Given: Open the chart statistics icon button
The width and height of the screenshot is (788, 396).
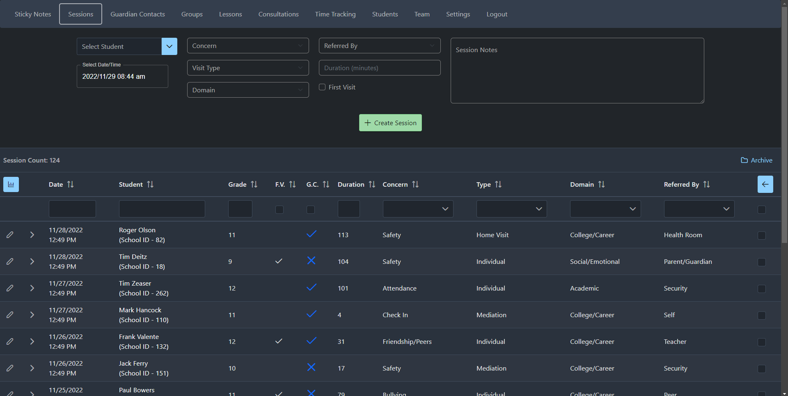Looking at the screenshot, I should tap(11, 184).
